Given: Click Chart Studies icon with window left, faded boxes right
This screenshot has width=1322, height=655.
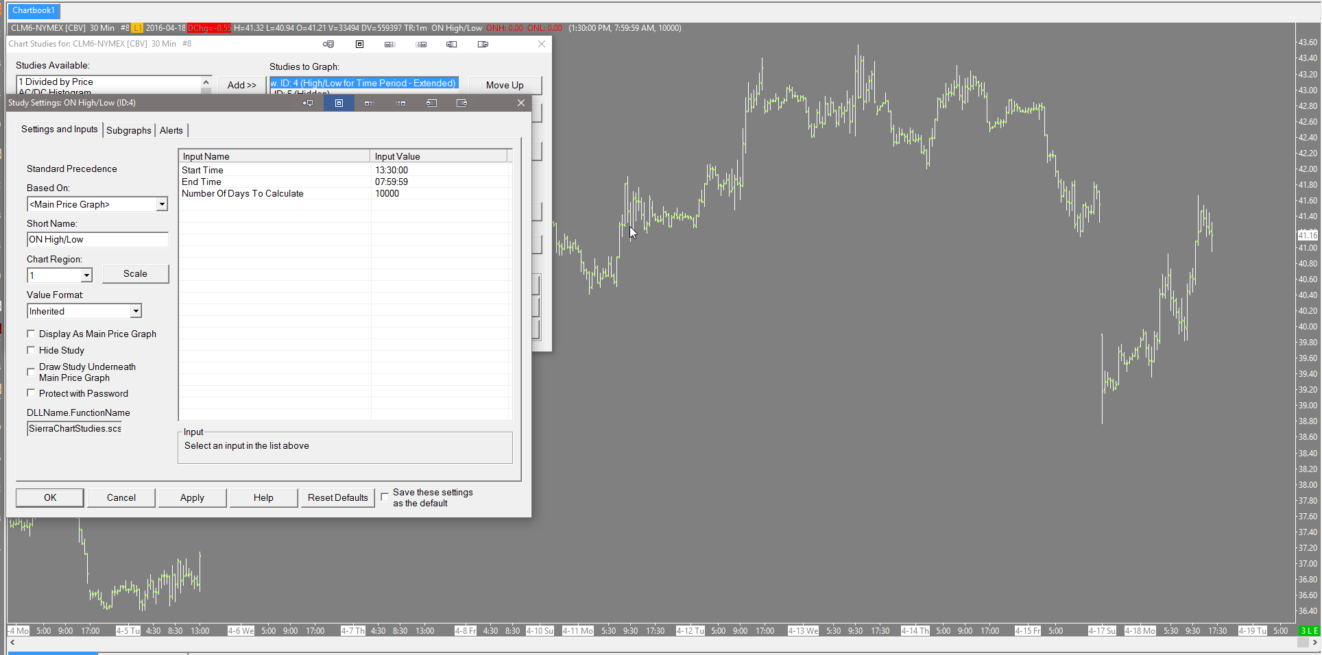Looking at the screenshot, I should [390, 44].
